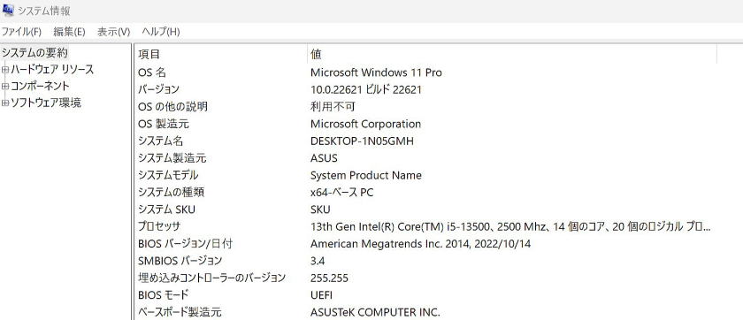743x320 pixels.
Task: Open the 表示(V) menu
Action: [x=114, y=32]
